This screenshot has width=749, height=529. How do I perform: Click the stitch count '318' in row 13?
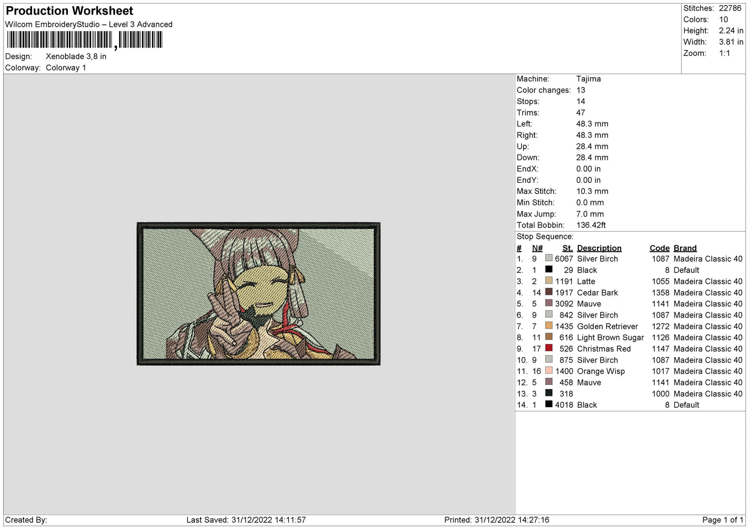pos(566,394)
